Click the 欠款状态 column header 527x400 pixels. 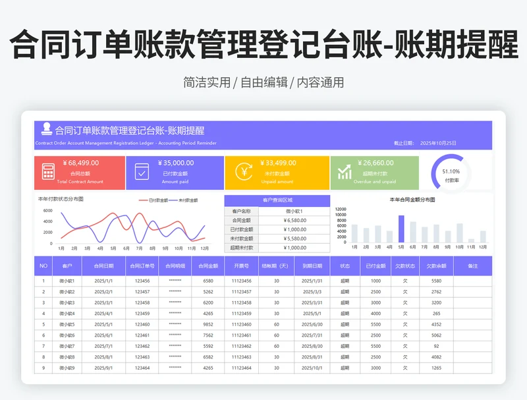coord(405,266)
